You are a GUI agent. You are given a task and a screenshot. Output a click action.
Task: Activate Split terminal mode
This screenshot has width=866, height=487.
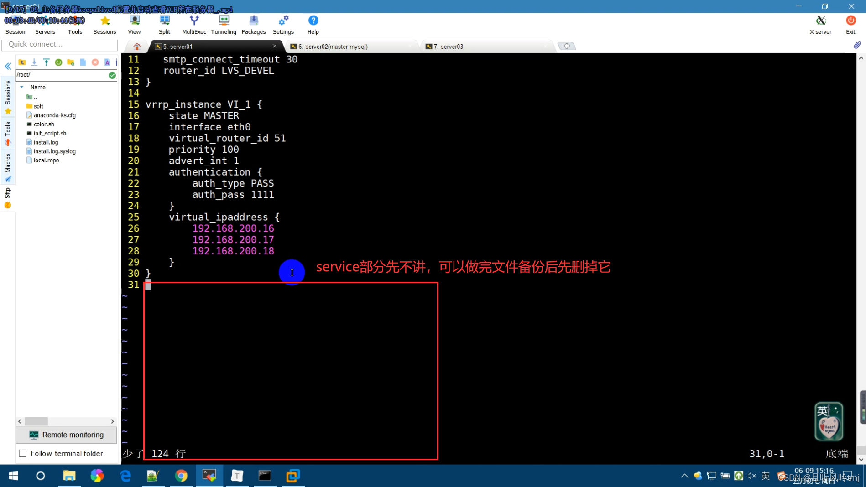click(x=164, y=26)
